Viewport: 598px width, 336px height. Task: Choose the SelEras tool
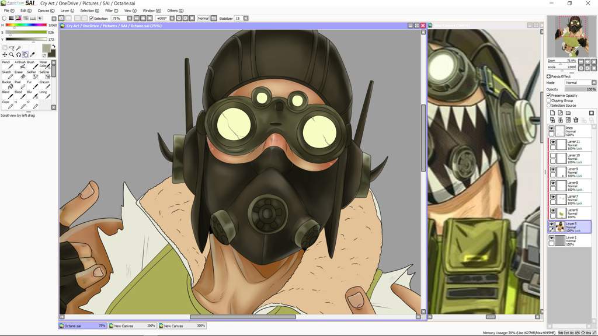(44, 75)
